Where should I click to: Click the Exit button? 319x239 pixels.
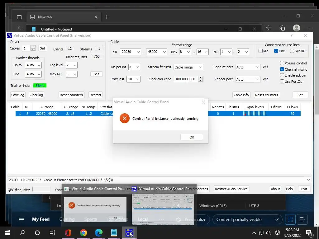click(304, 189)
